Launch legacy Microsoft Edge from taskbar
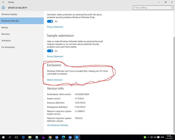175x140 pixels. coord(23,137)
